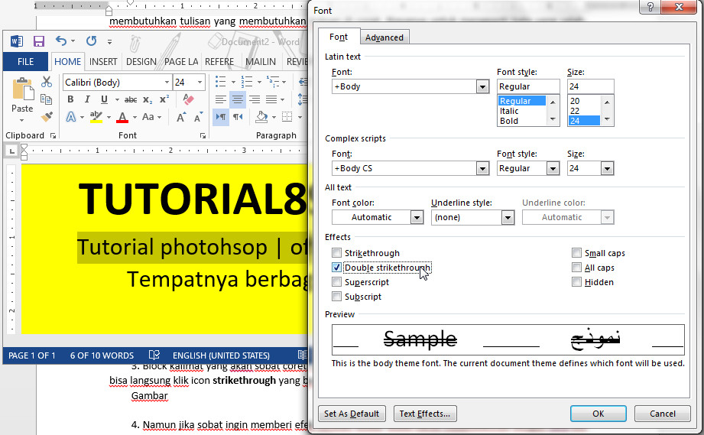Click the text highlight color marker icon
This screenshot has width=704, height=435.
[x=96, y=117]
